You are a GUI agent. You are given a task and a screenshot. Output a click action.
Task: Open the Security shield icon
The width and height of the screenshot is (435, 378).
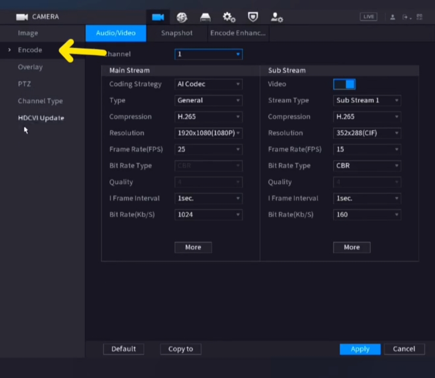click(253, 17)
